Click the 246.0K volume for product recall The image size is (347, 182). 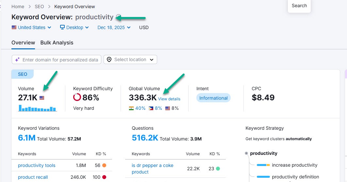78,177
